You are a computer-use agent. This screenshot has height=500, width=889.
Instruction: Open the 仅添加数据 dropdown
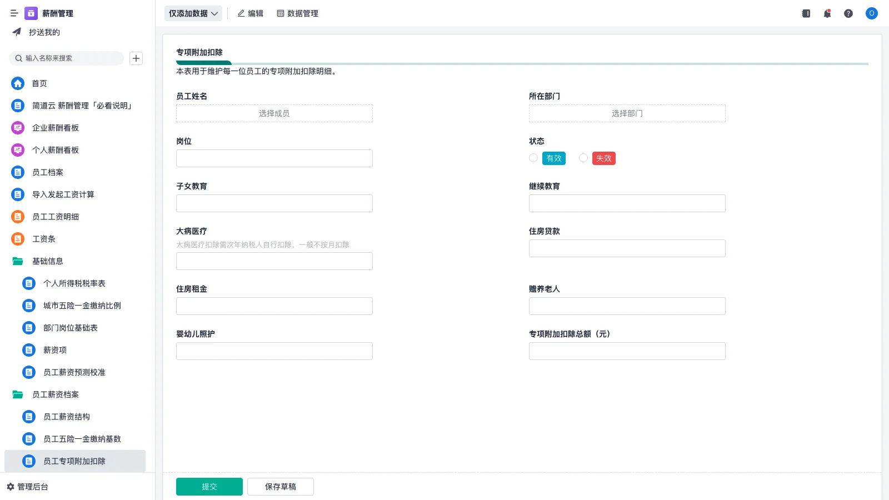(192, 13)
